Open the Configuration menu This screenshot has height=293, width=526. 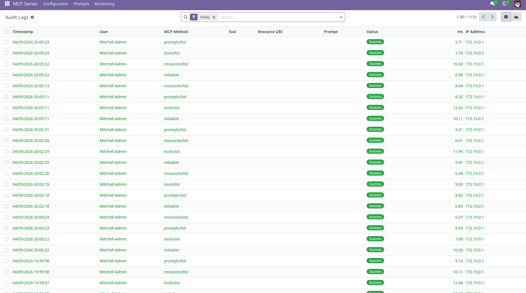point(56,4)
